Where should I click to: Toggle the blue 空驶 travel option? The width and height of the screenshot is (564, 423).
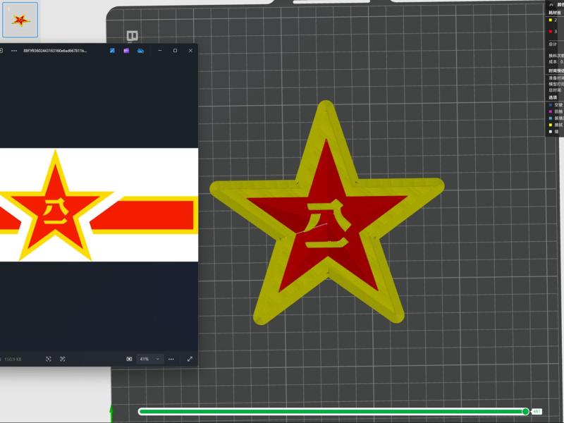(x=551, y=105)
